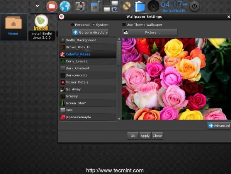Close the Wallpaper Settings window with X
Image resolution: width=231 pixels, height=174 pixels.
(x=229, y=17)
